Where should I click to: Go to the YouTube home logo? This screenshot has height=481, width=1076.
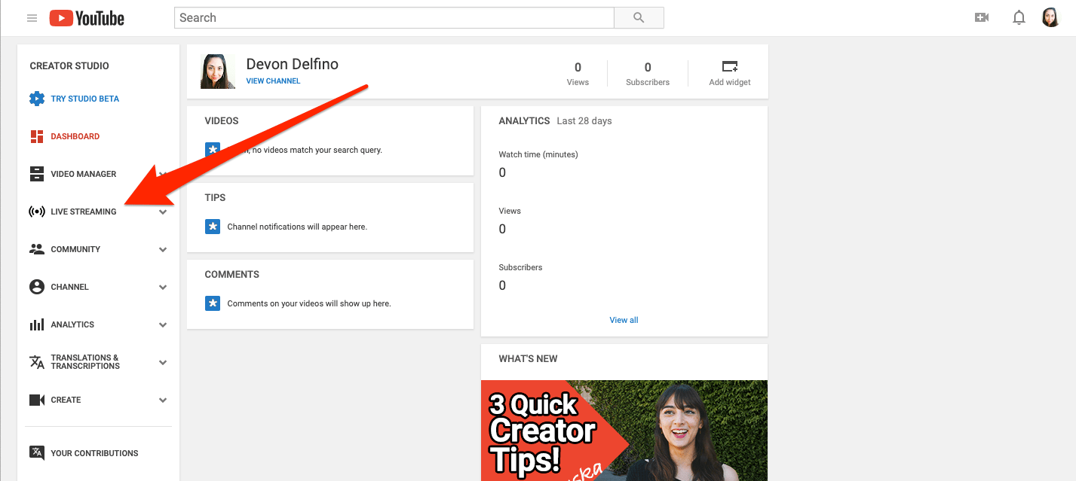[87, 18]
